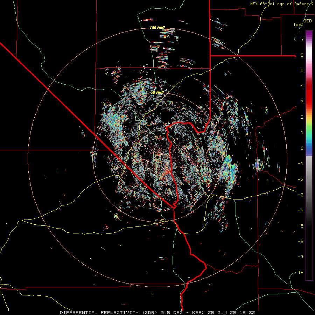
Task: Click the '-5' value on the dB scale
Action: 301,226
